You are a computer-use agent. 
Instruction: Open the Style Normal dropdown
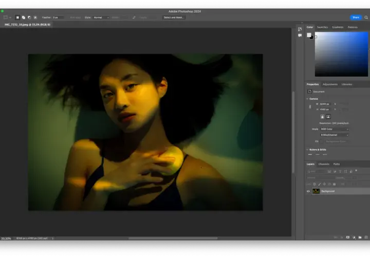point(101,17)
